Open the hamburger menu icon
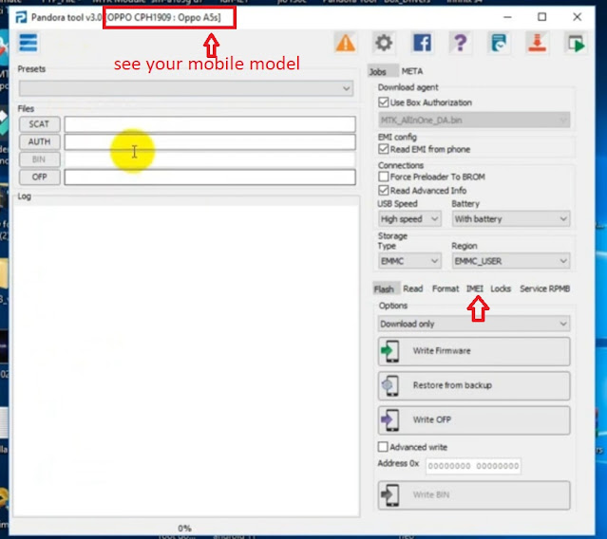The width and height of the screenshot is (607, 539). (x=28, y=43)
